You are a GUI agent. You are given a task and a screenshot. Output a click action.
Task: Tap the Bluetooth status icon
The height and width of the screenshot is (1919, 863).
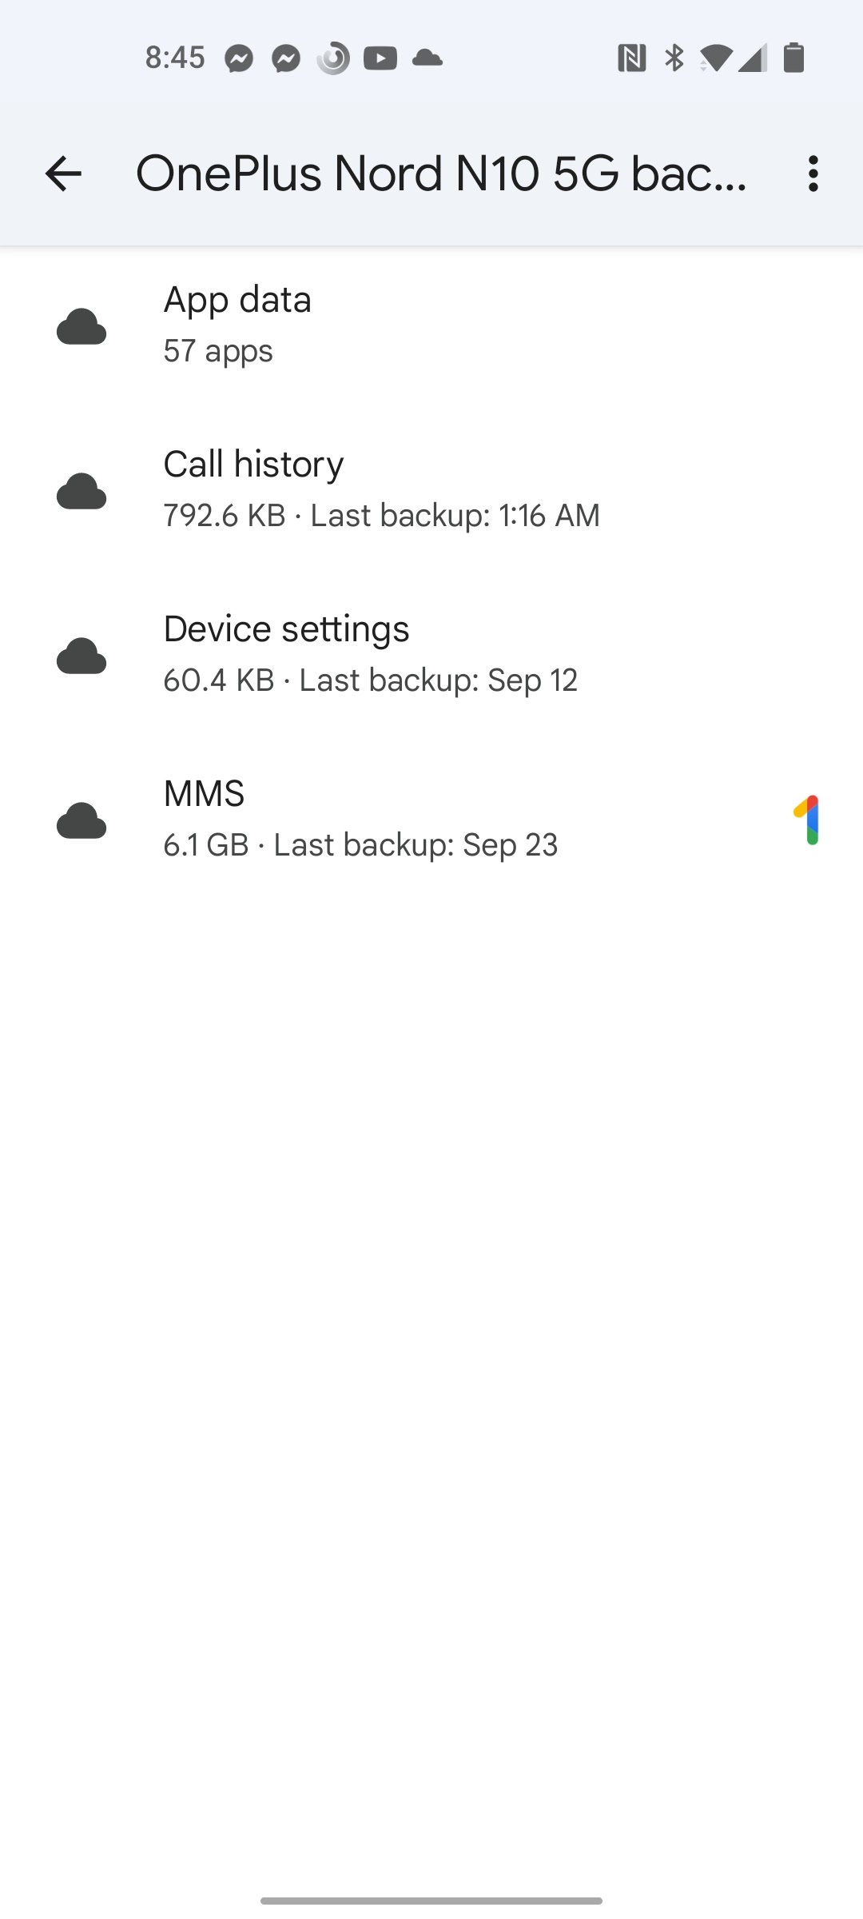coord(674,58)
